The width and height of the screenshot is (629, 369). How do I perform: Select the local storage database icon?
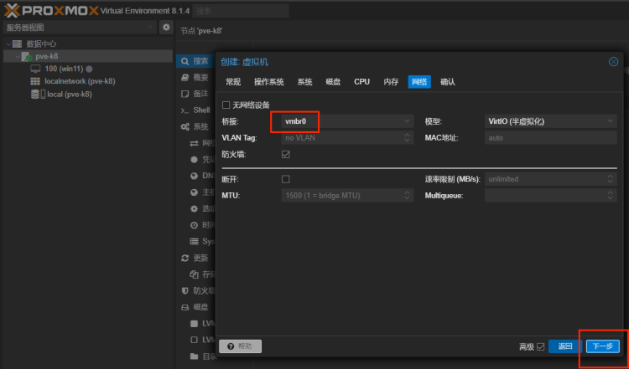(35, 94)
